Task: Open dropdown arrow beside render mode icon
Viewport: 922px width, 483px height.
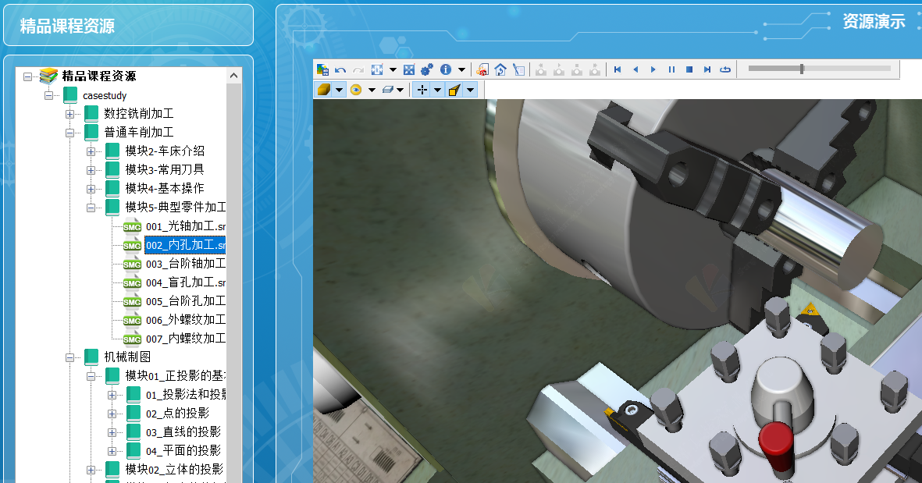Action: 340,90
